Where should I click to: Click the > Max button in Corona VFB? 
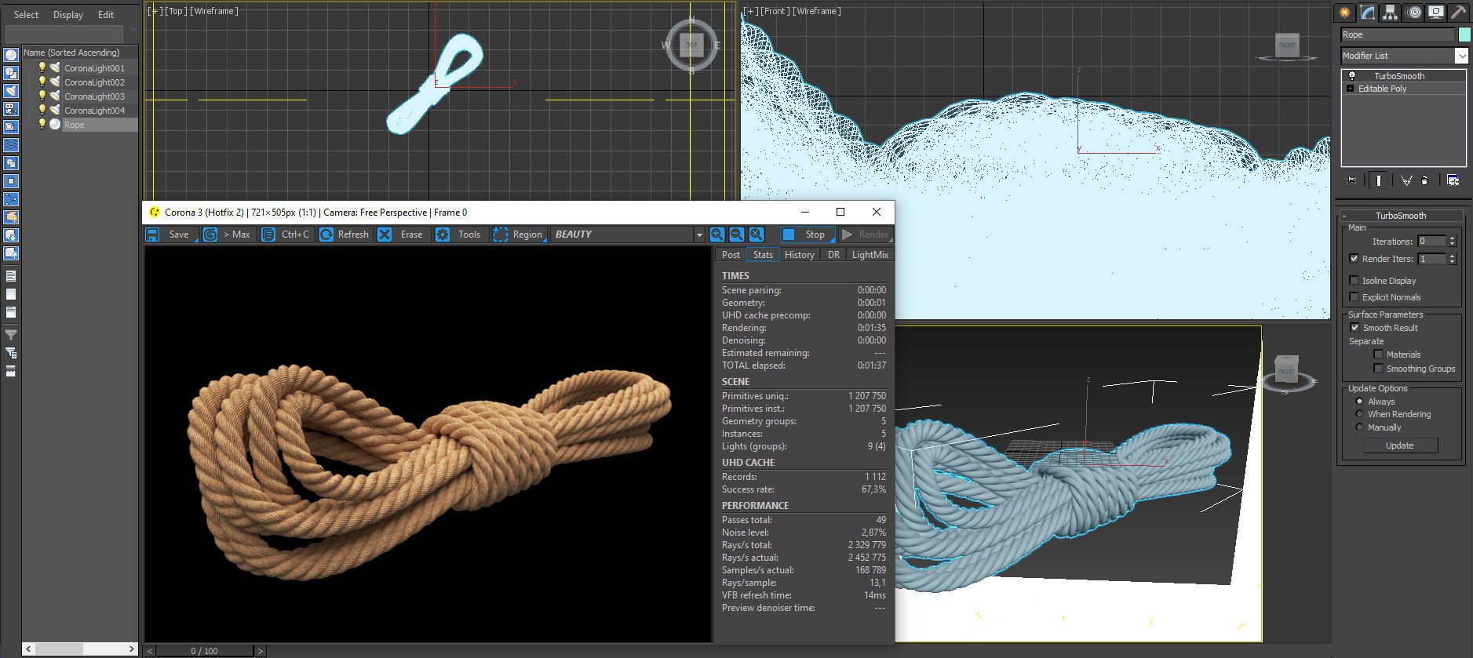tap(228, 234)
